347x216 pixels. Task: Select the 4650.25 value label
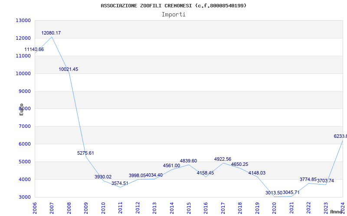240,165
